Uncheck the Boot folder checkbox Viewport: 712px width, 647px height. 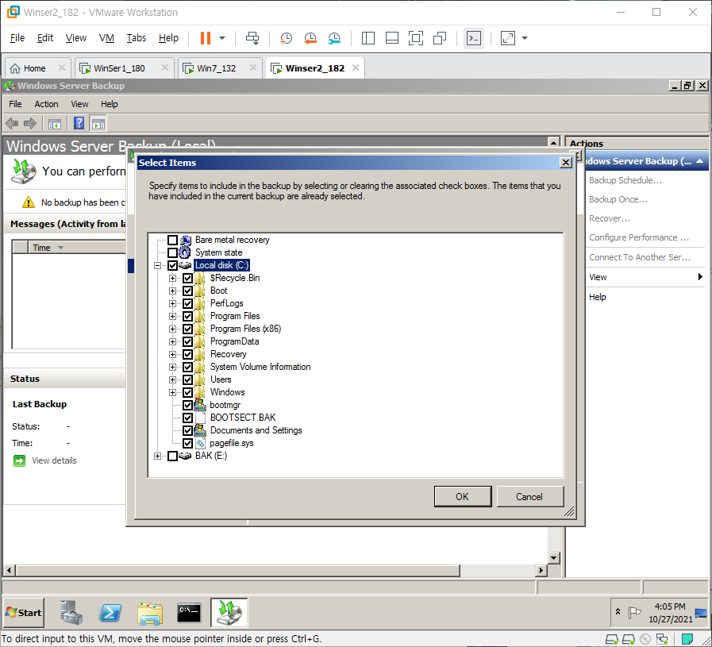point(187,291)
